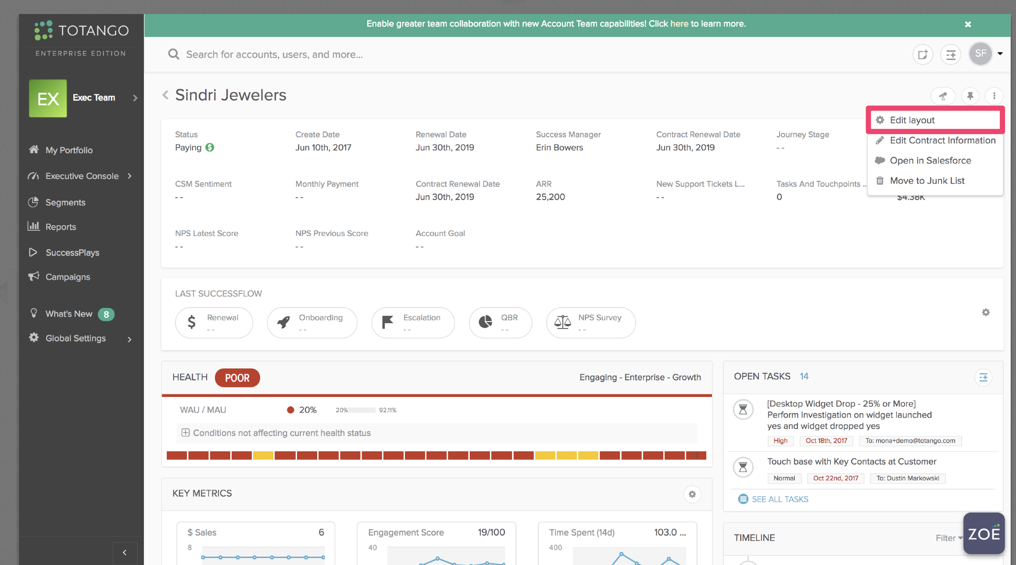Pin the account with pin icon
The width and height of the screenshot is (1016, 565).
[970, 96]
